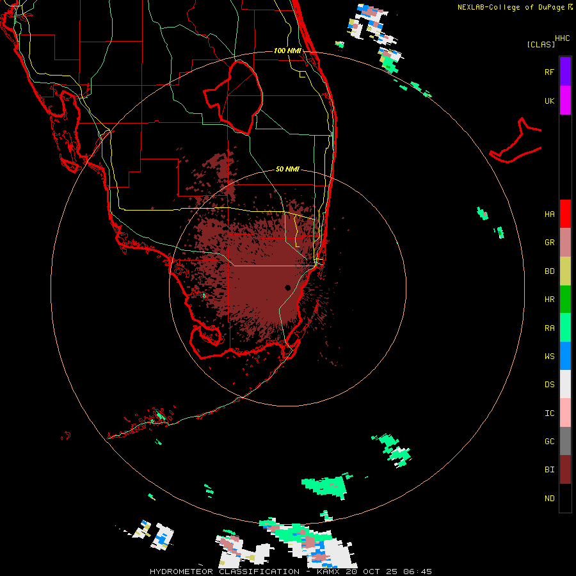This screenshot has height=576, width=576.
Task: Click the Lake Okeechobee outline
Action: (234, 97)
